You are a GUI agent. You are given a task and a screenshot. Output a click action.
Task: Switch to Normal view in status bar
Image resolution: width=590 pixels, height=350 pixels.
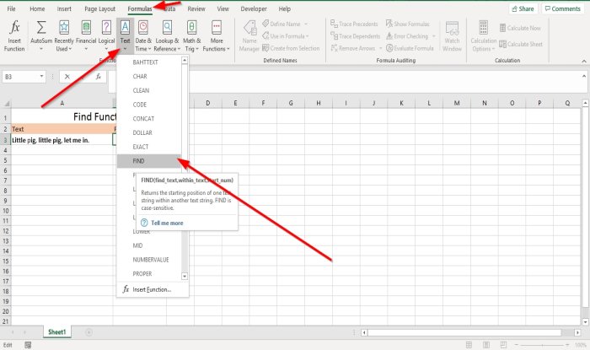tap(469, 345)
